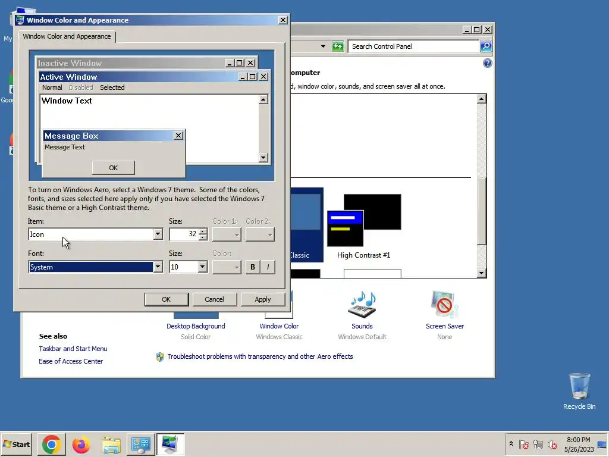Click network tray icon
609x457 pixels.
point(538,444)
